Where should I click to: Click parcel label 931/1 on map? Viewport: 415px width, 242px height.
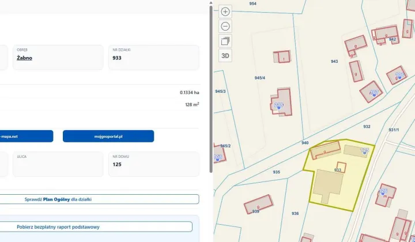[x=394, y=130]
